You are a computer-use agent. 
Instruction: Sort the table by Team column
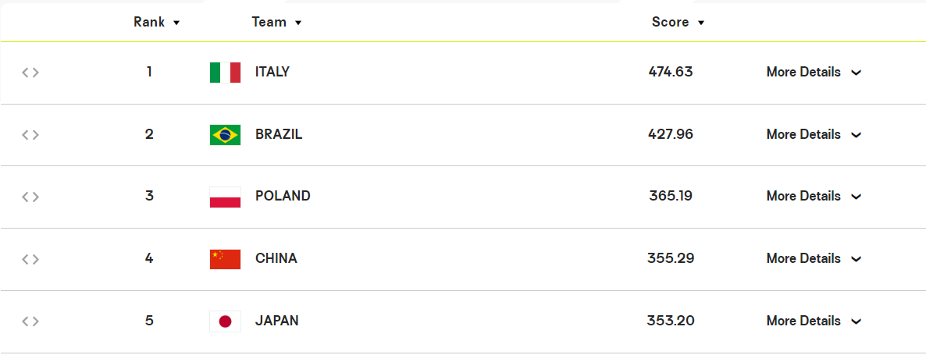point(276,23)
